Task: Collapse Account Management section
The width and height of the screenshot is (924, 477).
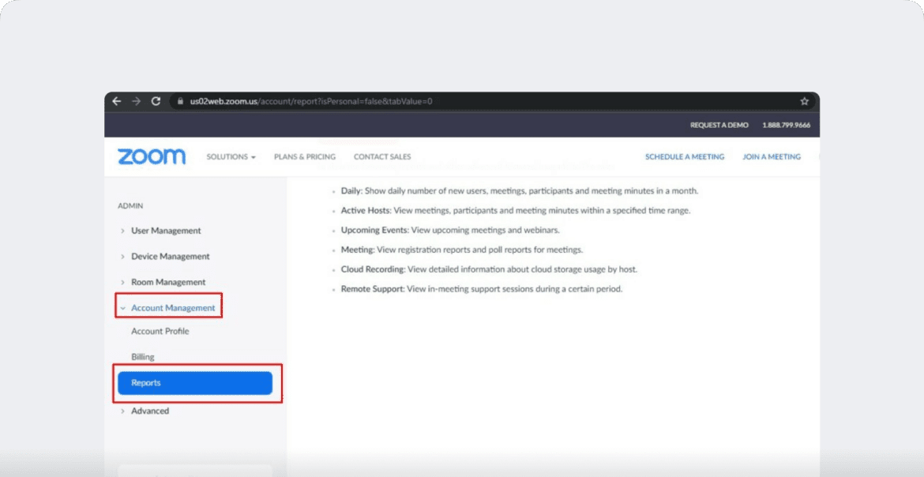Action: point(168,308)
